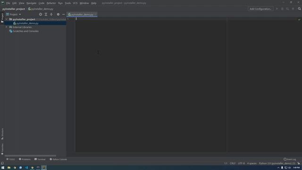
Task: Open the VCS menu
Action: (75, 3)
